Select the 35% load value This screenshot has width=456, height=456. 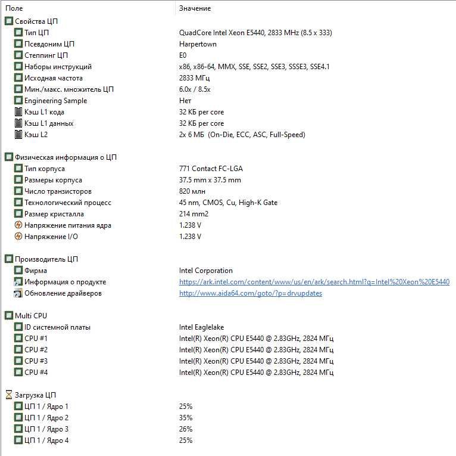186,418
